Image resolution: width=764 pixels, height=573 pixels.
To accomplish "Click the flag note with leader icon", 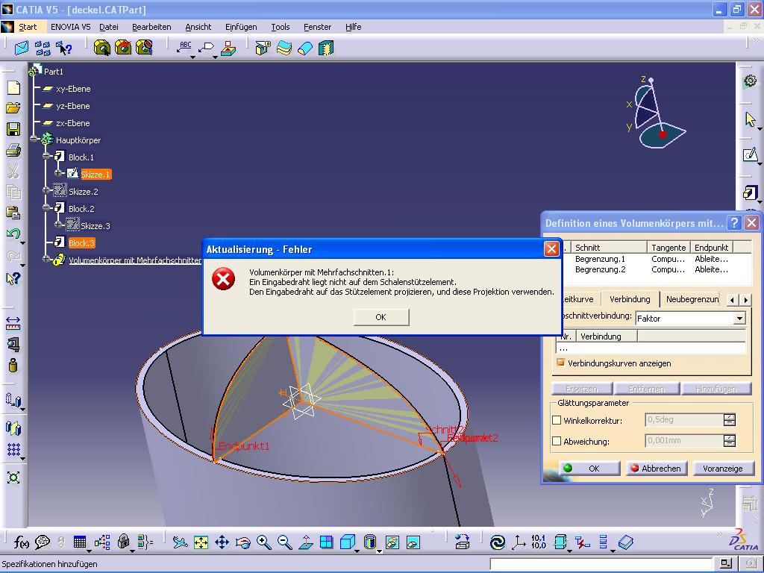I will (207, 48).
